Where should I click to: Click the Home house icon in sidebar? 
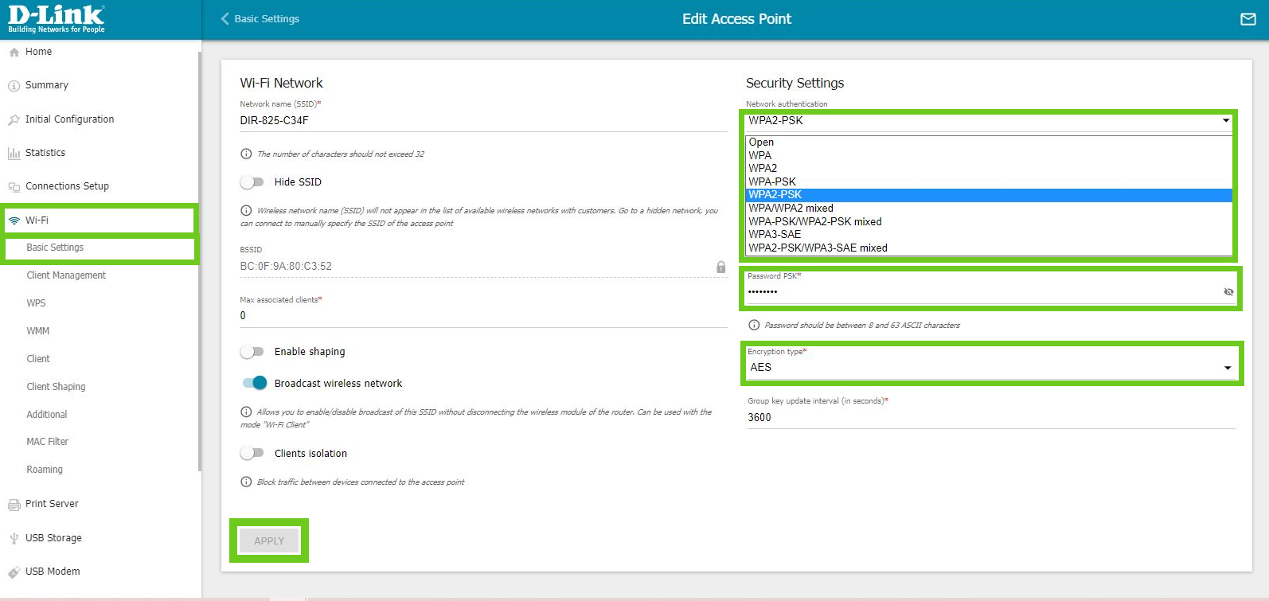point(14,53)
